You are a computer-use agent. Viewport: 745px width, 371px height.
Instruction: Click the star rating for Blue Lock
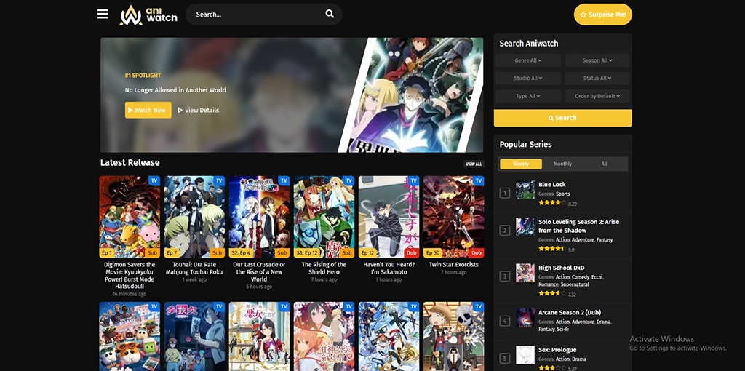pyautogui.click(x=551, y=203)
